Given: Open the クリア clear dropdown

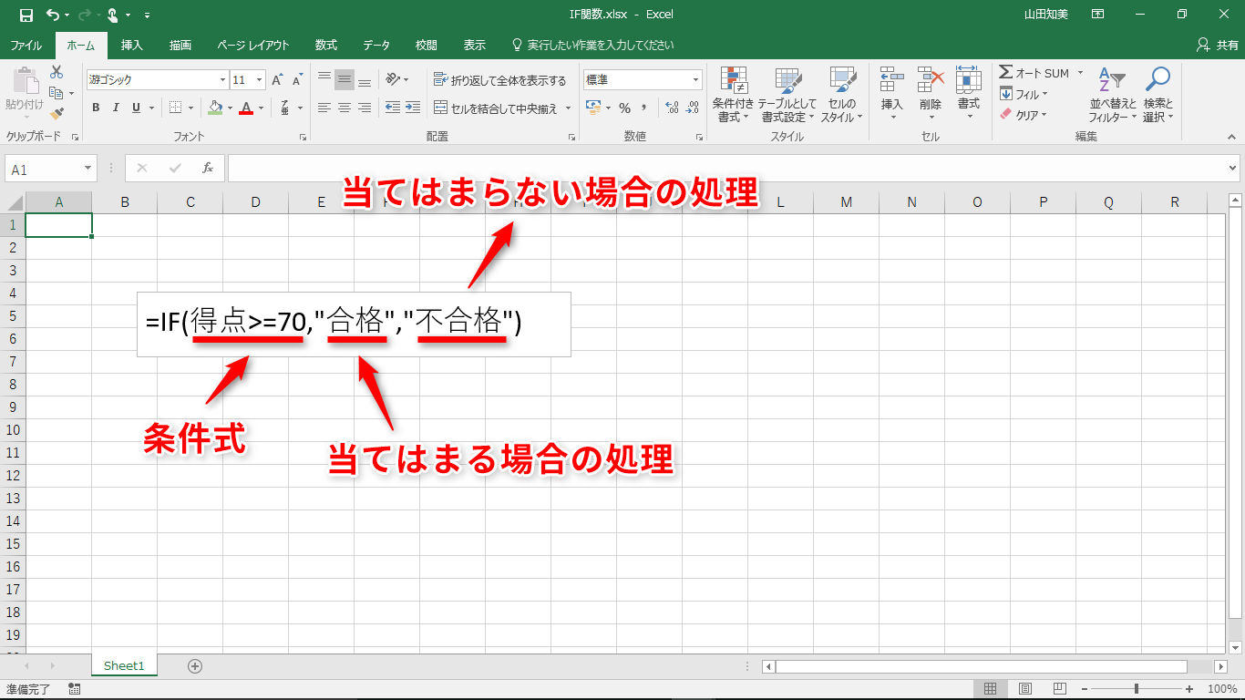Looking at the screenshot, I should [1024, 115].
